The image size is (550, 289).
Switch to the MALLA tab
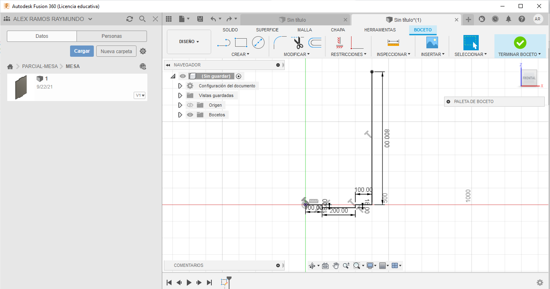pyautogui.click(x=305, y=30)
